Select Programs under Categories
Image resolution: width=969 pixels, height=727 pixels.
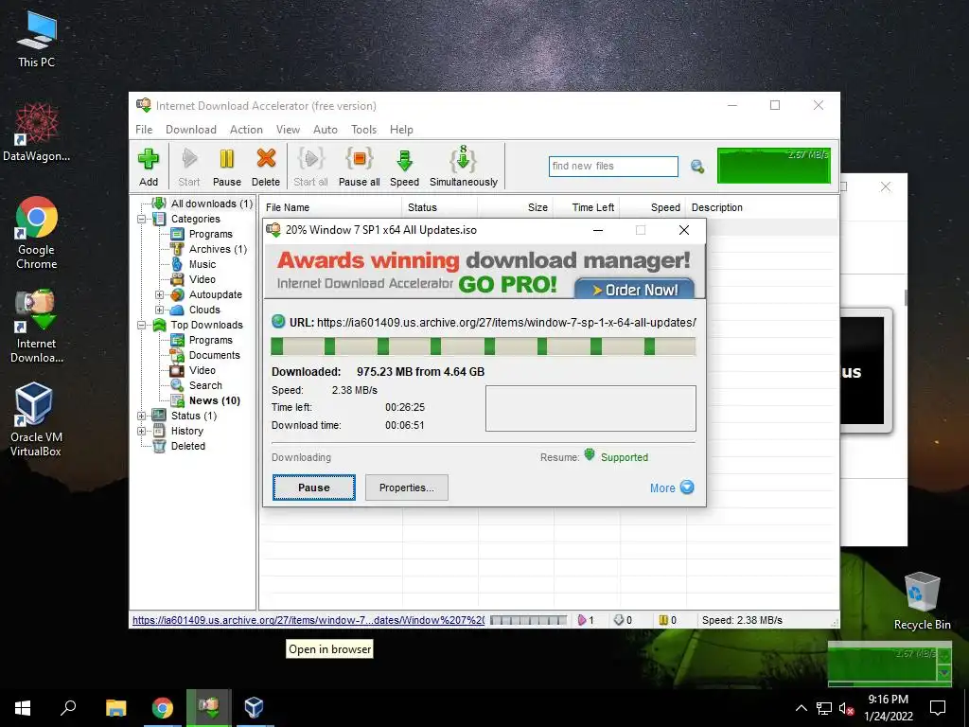(x=211, y=234)
